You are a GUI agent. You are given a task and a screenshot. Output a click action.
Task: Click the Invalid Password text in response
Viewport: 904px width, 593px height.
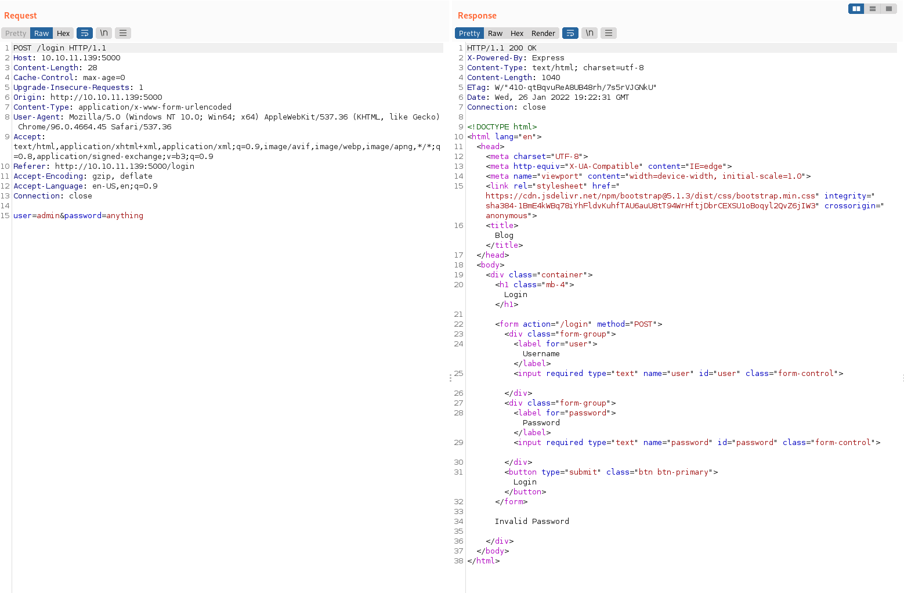point(531,521)
